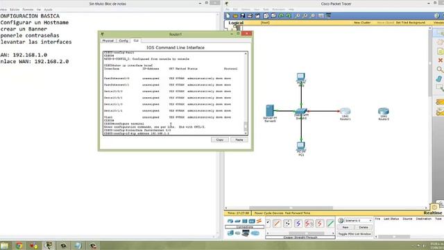This screenshot has height=250, width=444.
Task: Select Router1 device on the workspace
Action: (345, 111)
